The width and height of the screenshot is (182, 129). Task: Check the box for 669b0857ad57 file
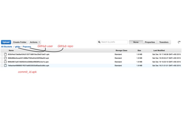pos(2,62)
